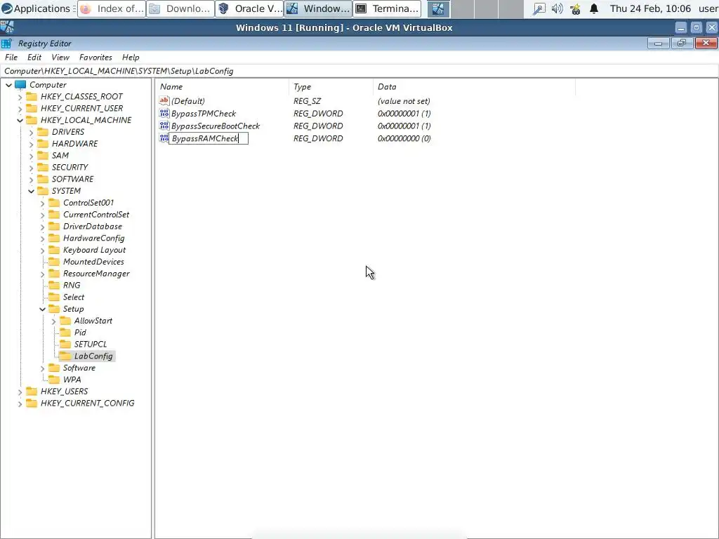Click the BypassRAMCheck name edit field

[x=209, y=138]
